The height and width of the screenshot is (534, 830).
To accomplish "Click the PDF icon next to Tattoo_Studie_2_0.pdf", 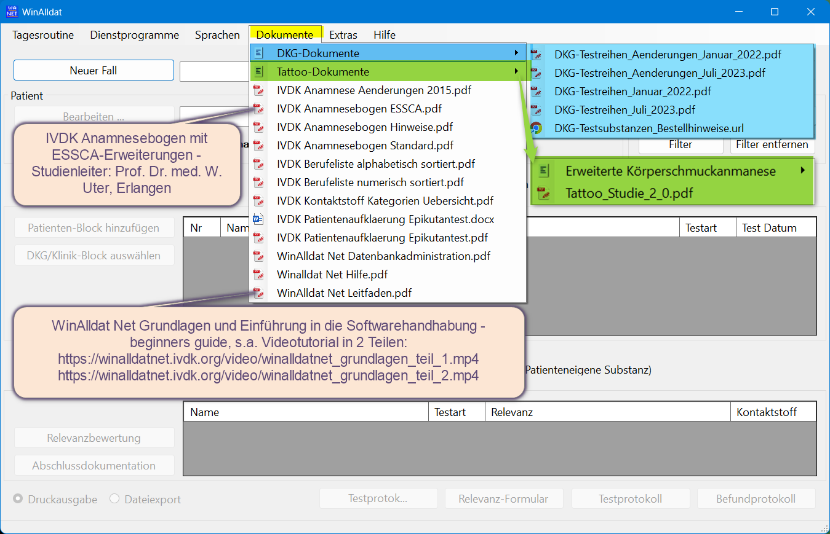I will tap(543, 194).
